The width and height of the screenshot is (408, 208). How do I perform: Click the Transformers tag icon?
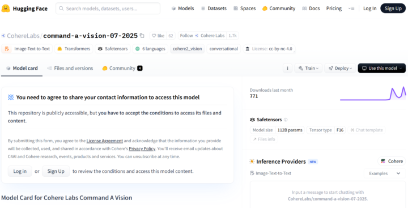[x=59, y=49]
